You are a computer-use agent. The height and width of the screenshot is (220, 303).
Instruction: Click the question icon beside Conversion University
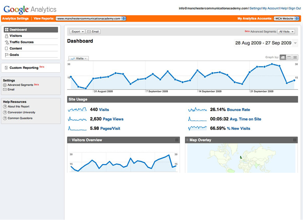click(x=5, y=112)
